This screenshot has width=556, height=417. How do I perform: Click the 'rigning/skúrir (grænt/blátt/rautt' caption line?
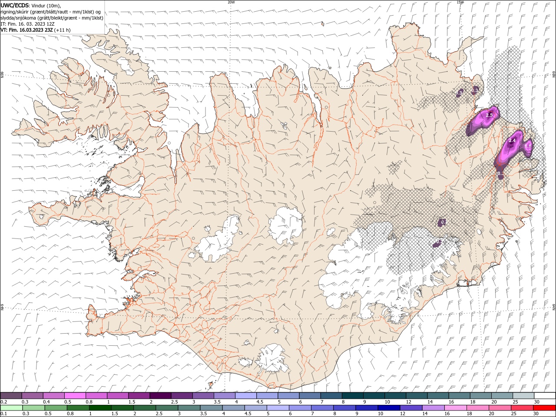(51, 12)
